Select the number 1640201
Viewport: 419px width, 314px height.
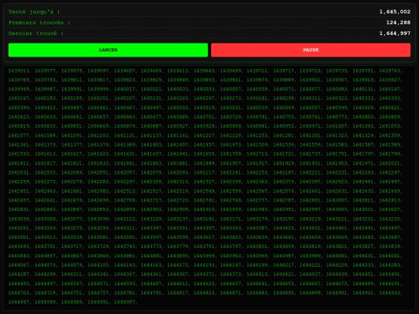pyautogui.click(x=98, y=98)
